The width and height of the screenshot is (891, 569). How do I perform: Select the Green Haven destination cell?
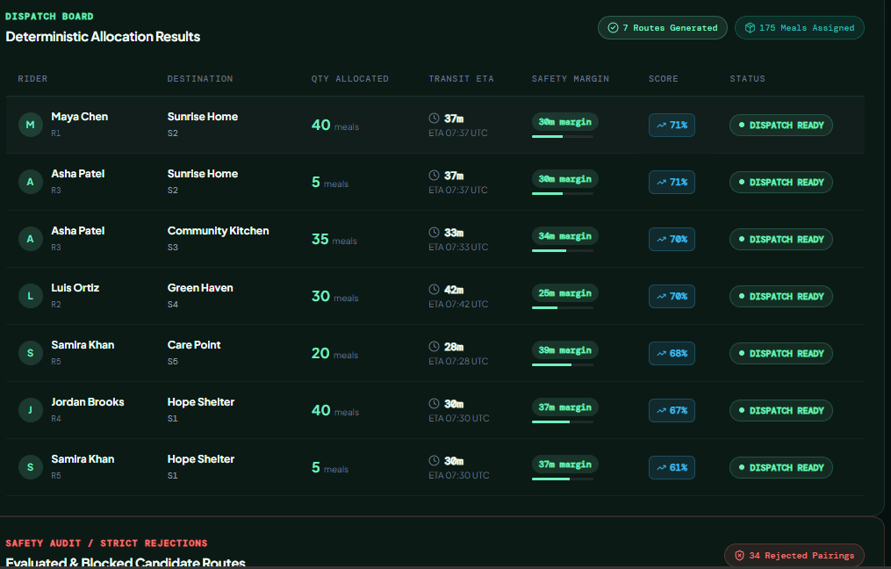(200, 296)
